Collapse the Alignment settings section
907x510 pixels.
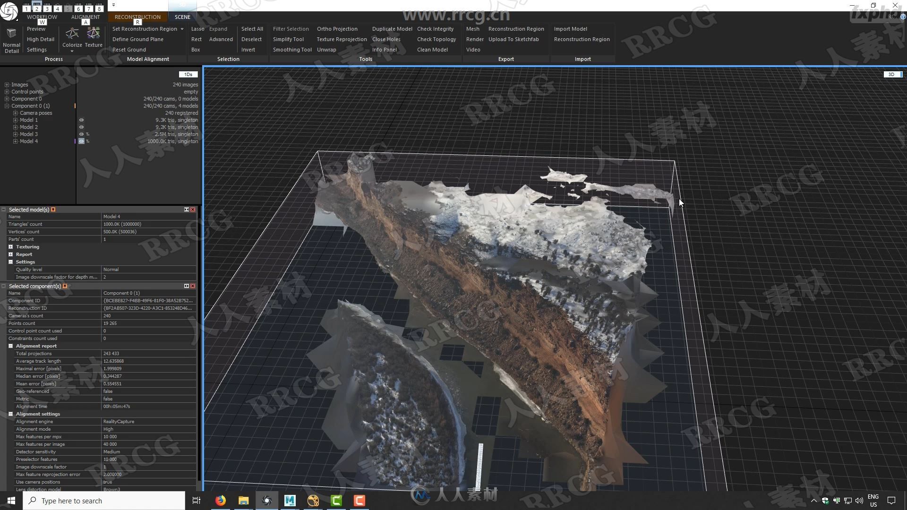pos(10,414)
